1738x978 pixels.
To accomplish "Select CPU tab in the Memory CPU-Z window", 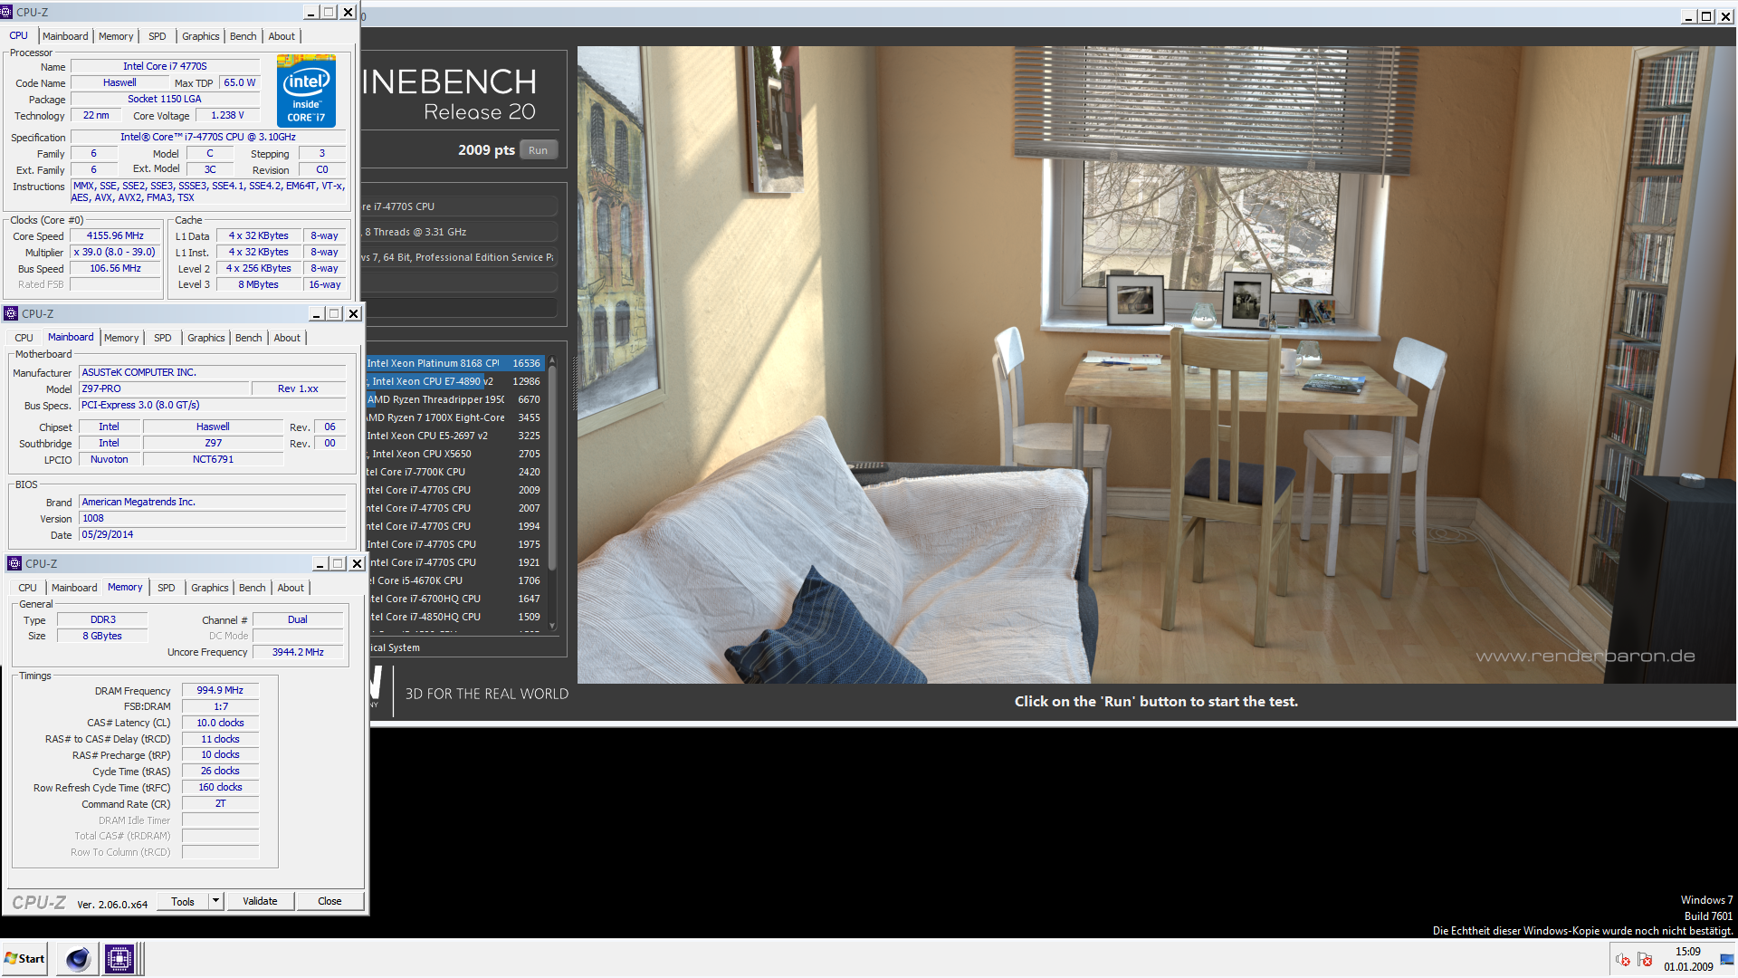I will (28, 588).
